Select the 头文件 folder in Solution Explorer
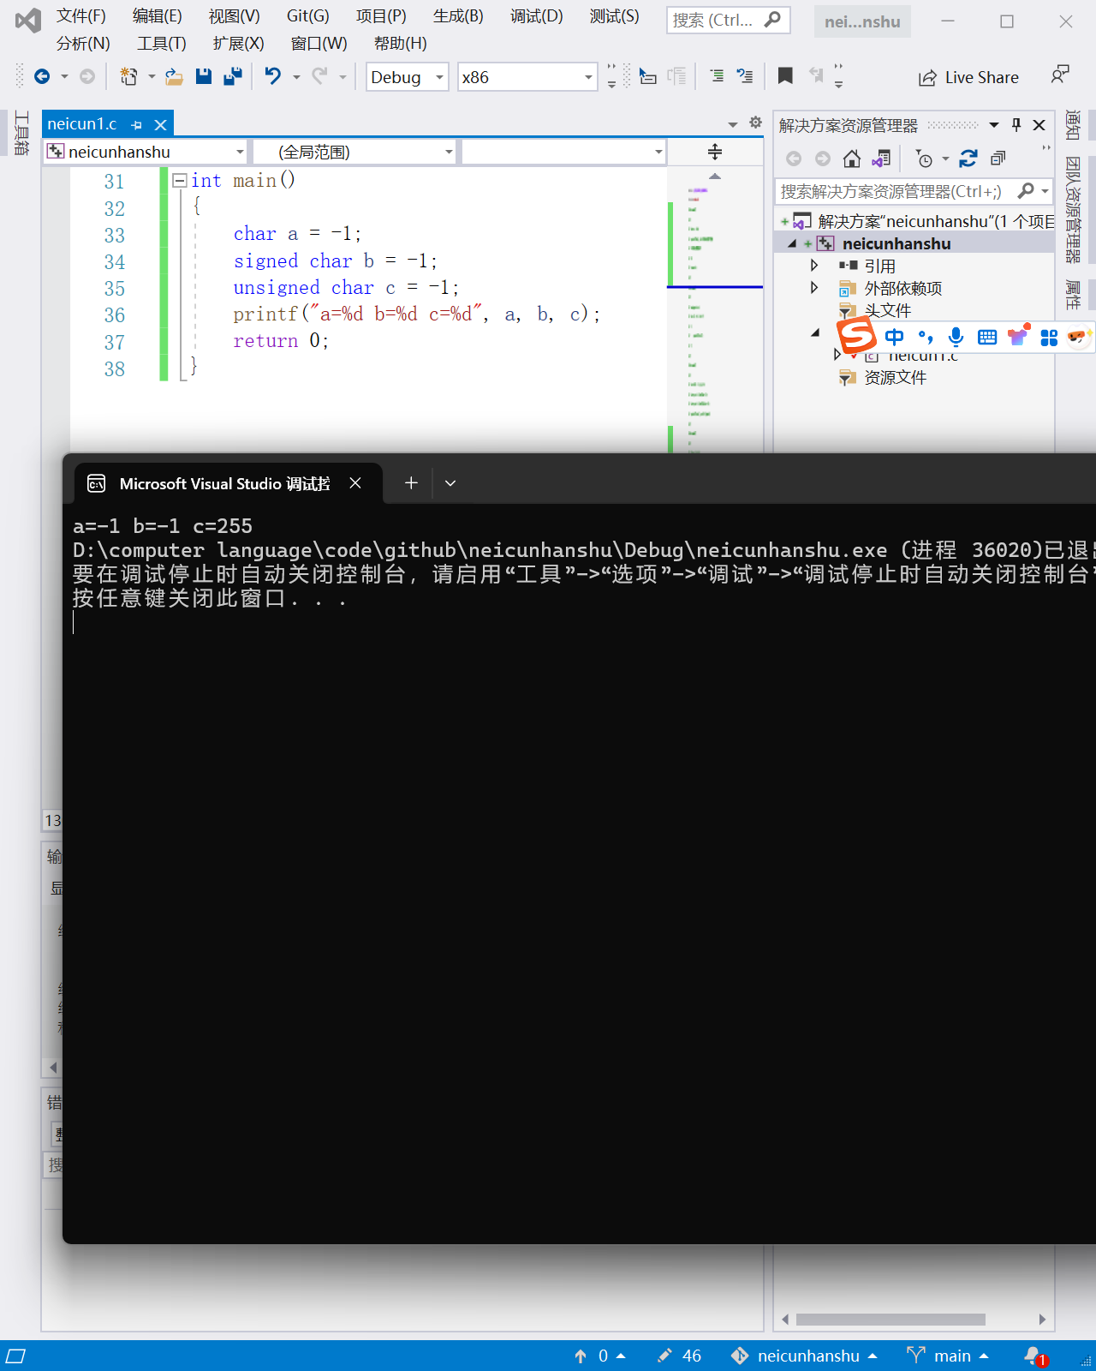Viewport: 1096px width, 1371px height. (x=887, y=310)
